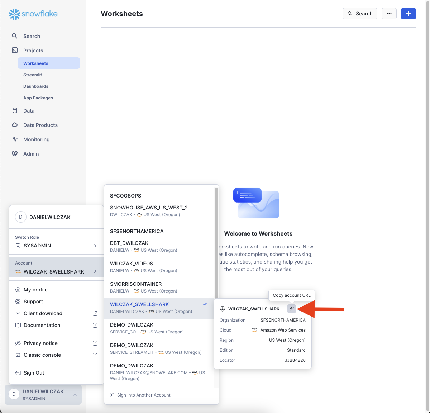Open external link icon for Client download
430x413 pixels.
pos(95,313)
